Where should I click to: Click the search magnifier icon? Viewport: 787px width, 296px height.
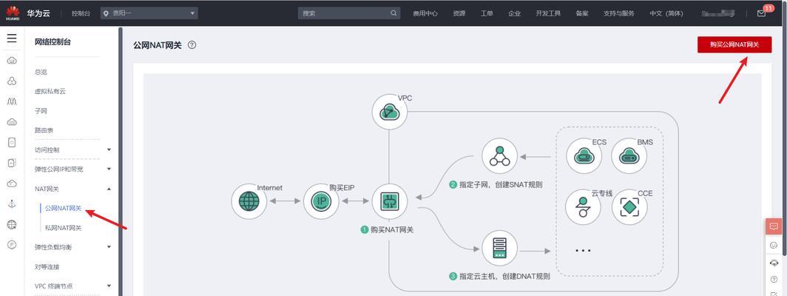point(394,13)
